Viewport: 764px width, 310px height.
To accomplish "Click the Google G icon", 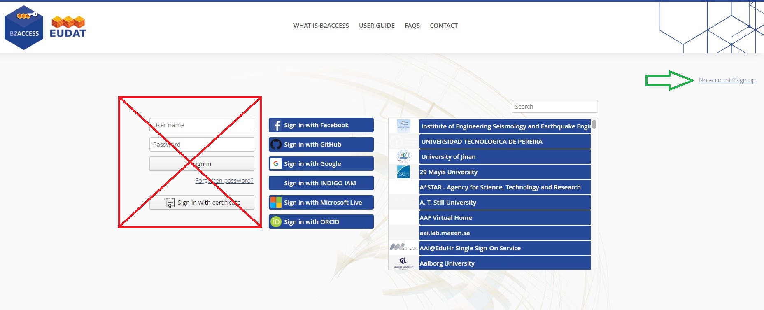I will click(276, 164).
